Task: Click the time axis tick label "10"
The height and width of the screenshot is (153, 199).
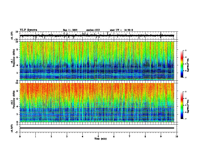Action: [177, 136]
